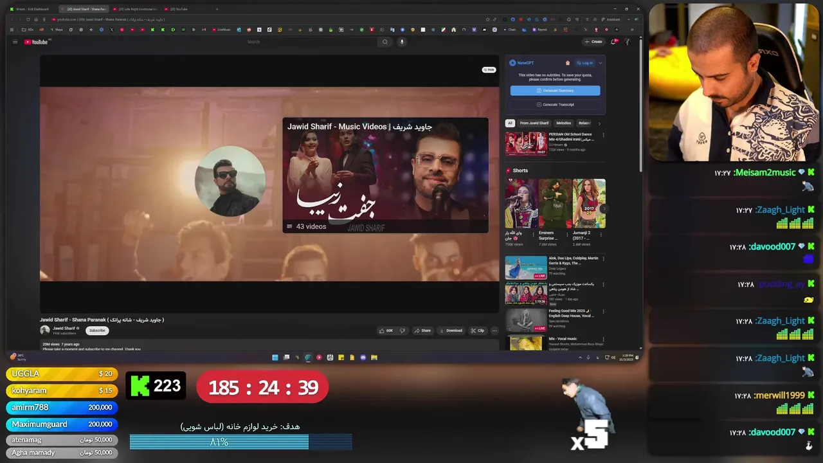Expand the video description box

270,345
